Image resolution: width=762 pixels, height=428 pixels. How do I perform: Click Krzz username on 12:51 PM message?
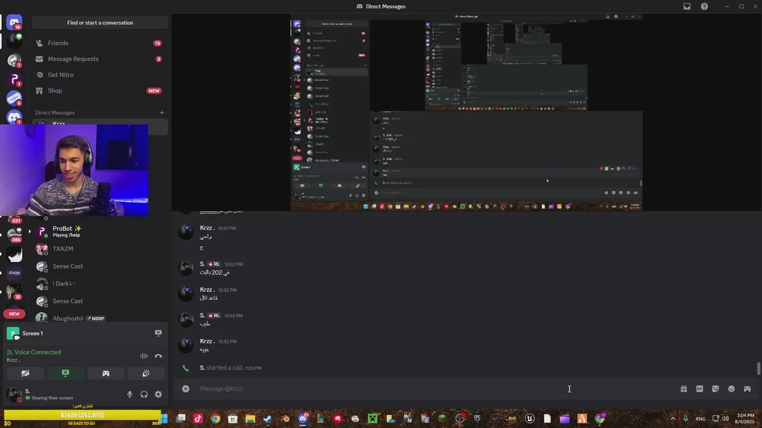[x=207, y=228]
